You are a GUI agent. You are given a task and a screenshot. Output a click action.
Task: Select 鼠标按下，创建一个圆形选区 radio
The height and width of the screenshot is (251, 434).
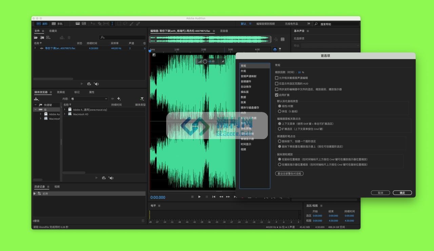(x=280, y=141)
